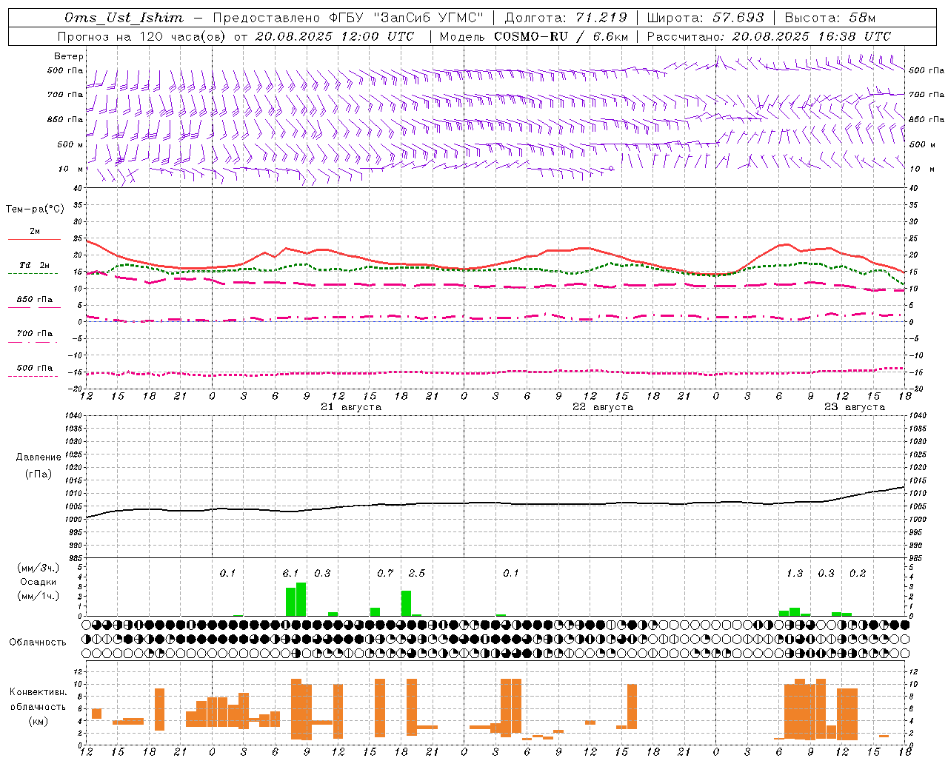Select the Долгота 71.219 longitude field
The height and width of the screenshot is (758, 948).
567,18
